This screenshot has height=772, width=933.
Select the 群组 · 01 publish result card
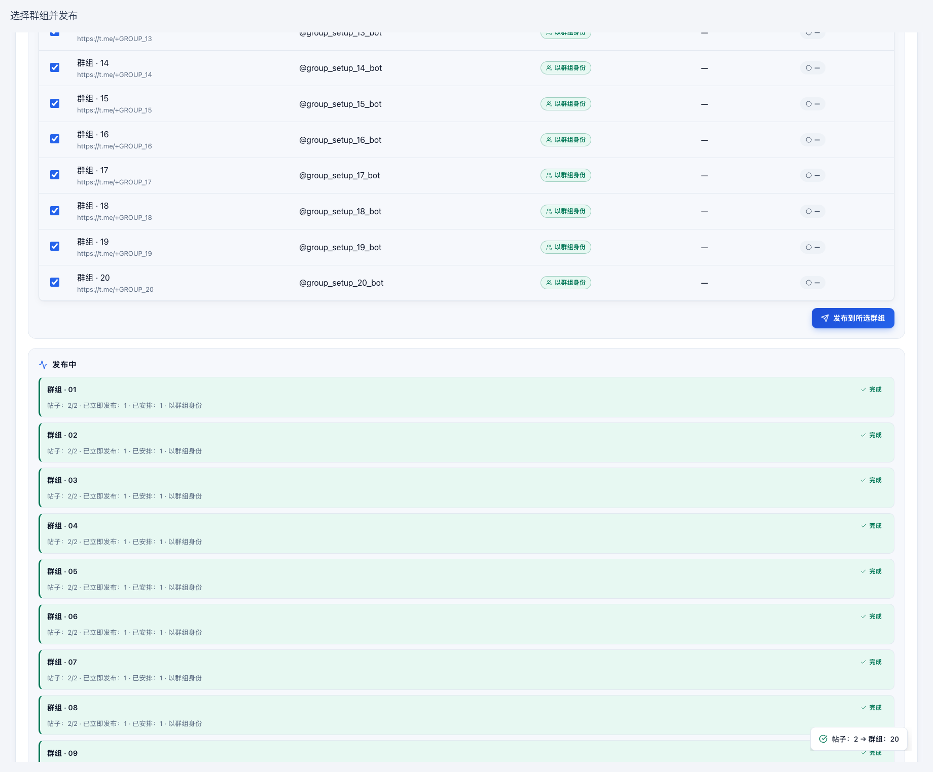click(x=467, y=397)
